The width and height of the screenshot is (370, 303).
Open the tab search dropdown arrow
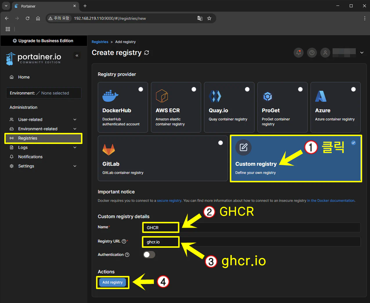coord(6,6)
